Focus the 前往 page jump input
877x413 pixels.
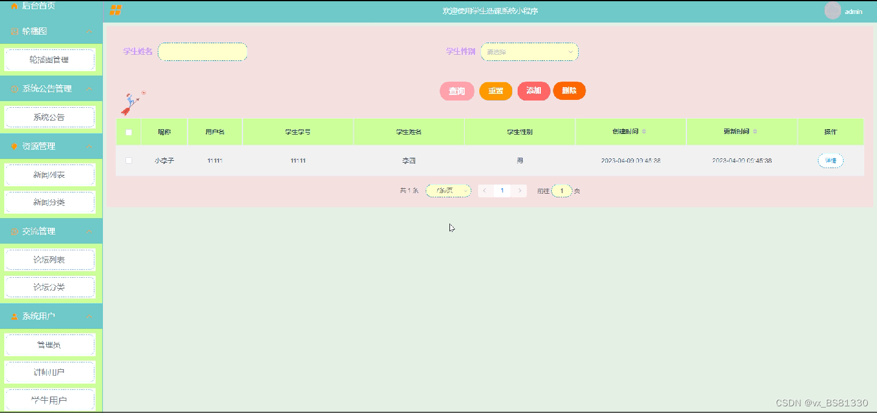click(x=562, y=191)
